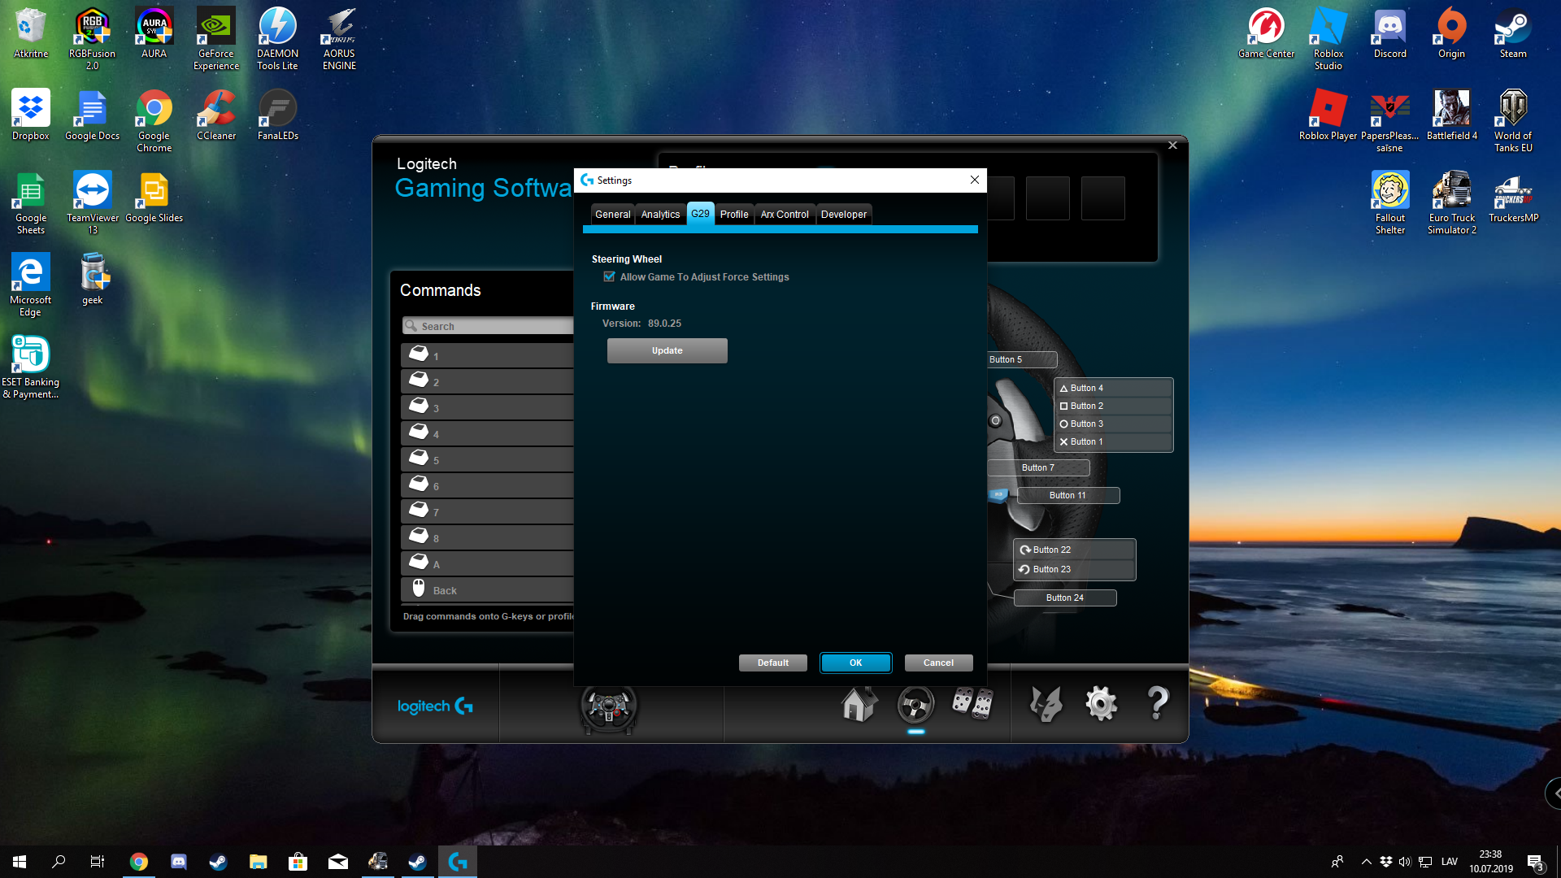
Task: Switch to the General settings tab
Action: tap(613, 215)
